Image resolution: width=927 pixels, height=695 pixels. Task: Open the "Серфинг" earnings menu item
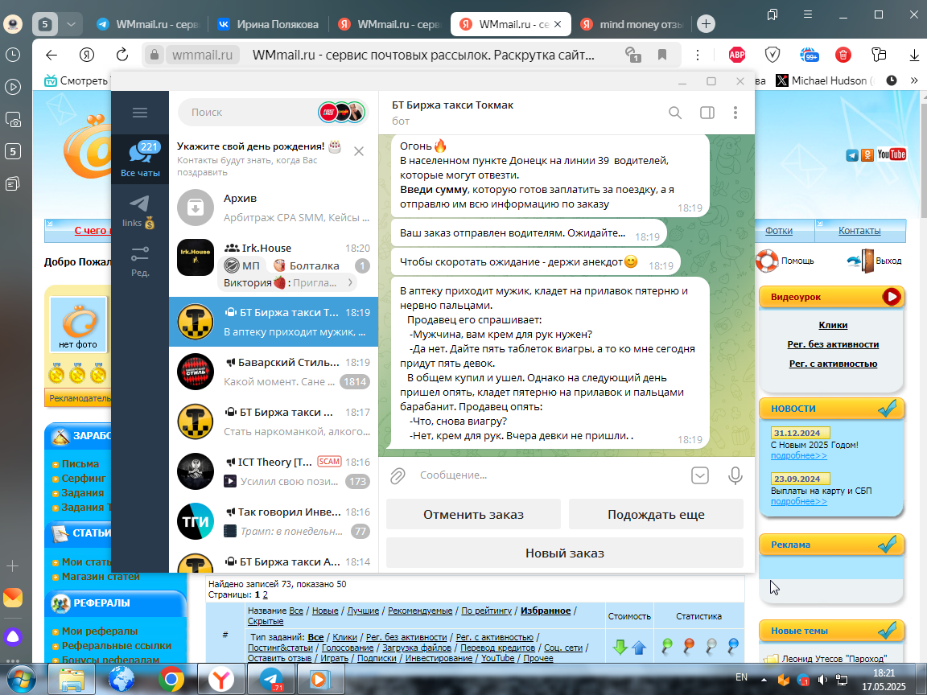click(84, 478)
